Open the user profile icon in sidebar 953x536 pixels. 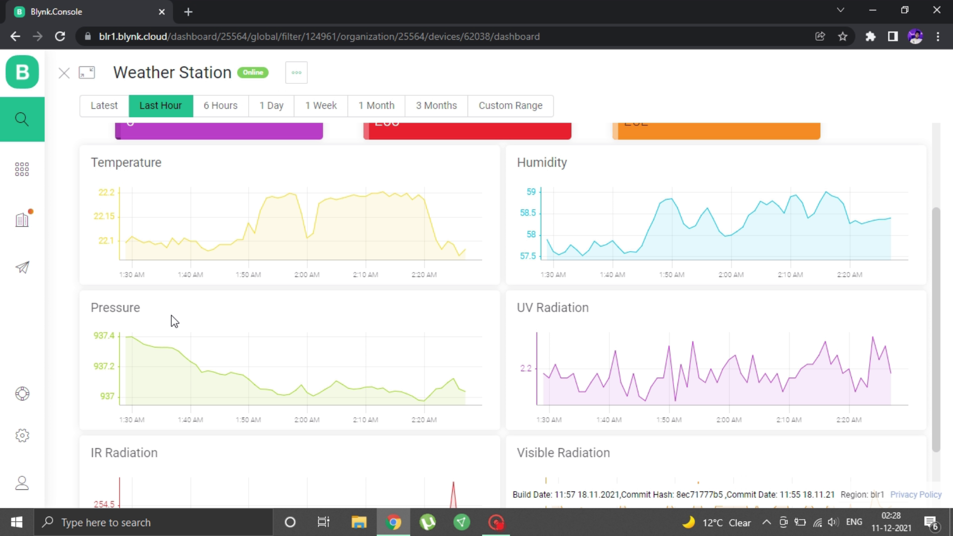click(22, 483)
